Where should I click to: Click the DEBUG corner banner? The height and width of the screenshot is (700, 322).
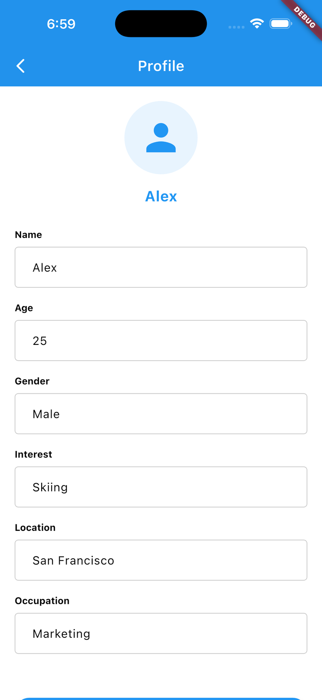coord(305,17)
